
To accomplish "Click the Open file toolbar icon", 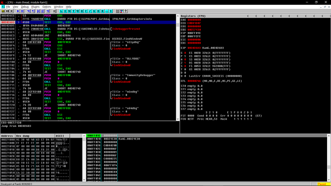I will [x=3, y=11].
